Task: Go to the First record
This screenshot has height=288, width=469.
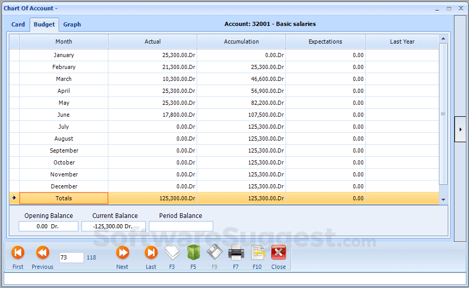Action: point(18,253)
